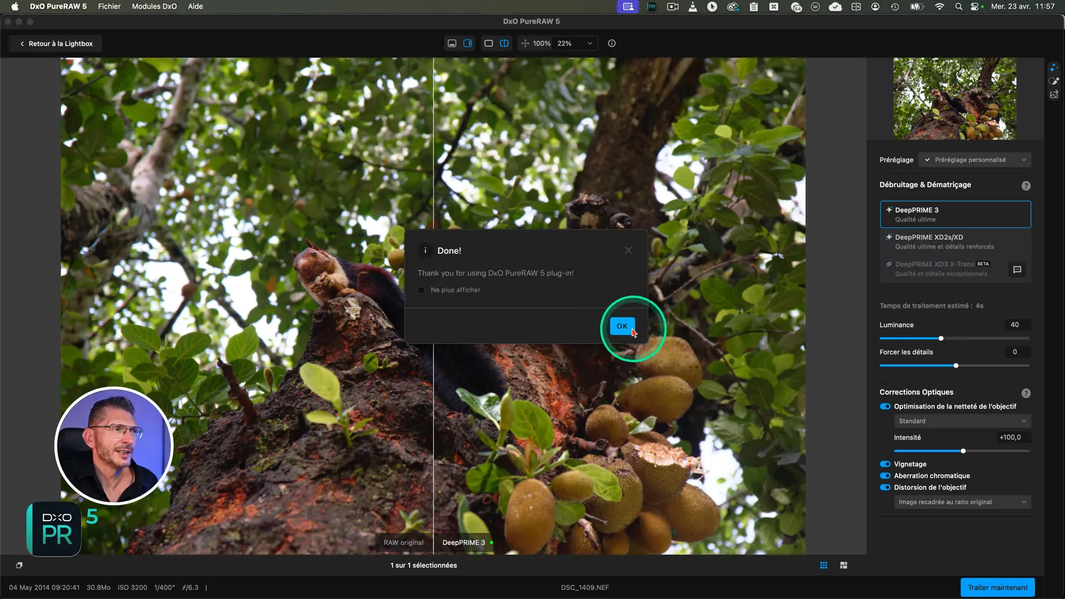Viewport: 1065px width, 599px height.
Task: Open Control Center icon
Action: [x=976, y=7]
